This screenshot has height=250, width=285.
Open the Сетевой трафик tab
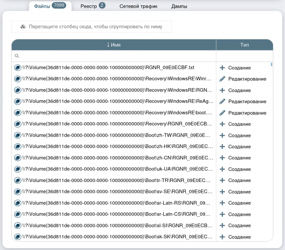tap(138, 6)
